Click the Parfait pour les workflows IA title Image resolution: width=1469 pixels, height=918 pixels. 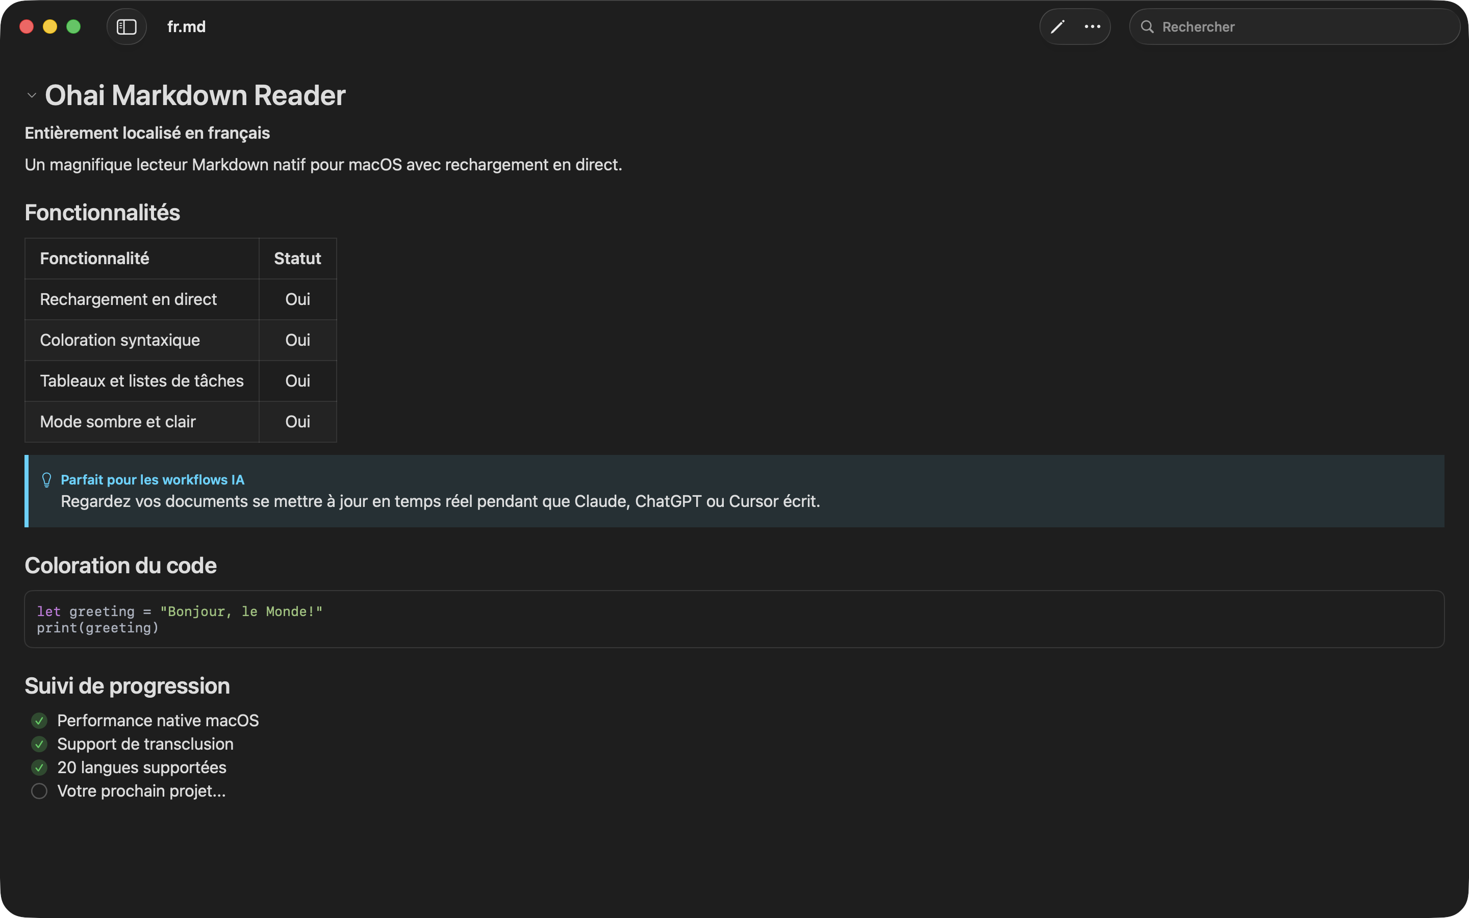[x=153, y=479]
